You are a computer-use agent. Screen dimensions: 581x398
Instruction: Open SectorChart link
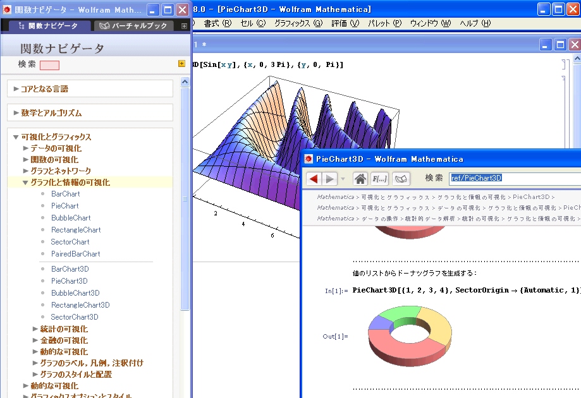point(70,242)
